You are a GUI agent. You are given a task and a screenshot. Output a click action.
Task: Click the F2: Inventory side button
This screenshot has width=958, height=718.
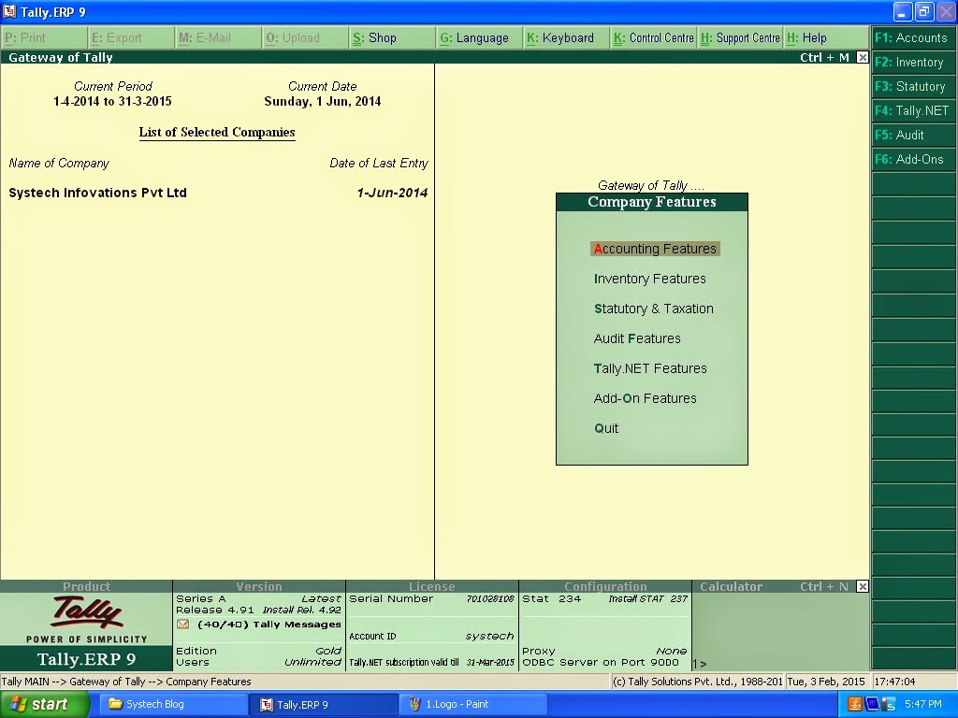coord(913,63)
